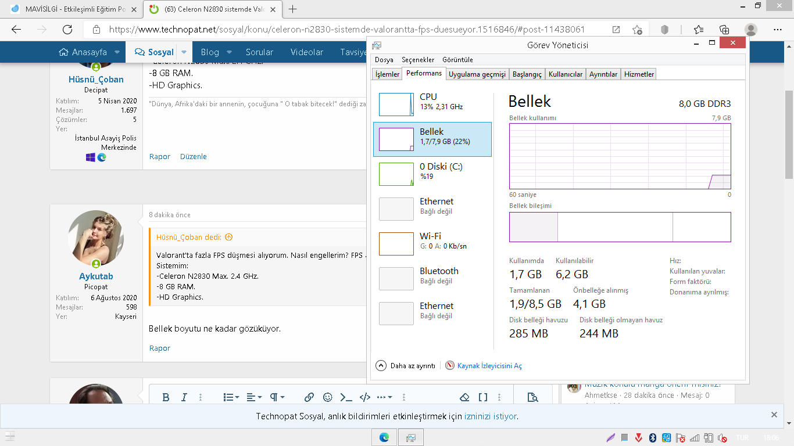Open a new browser tab with plus
Screen dimensions: 794x446
293,9
